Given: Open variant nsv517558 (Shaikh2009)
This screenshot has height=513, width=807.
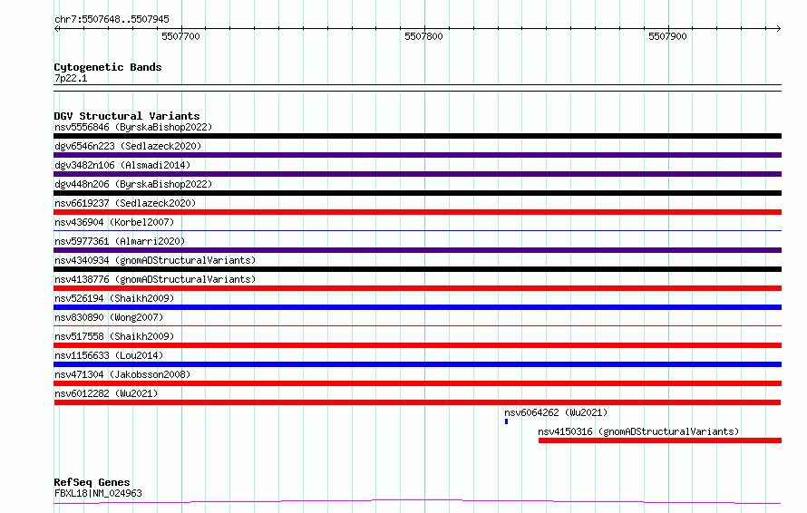Looking at the screenshot, I should point(114,336).
